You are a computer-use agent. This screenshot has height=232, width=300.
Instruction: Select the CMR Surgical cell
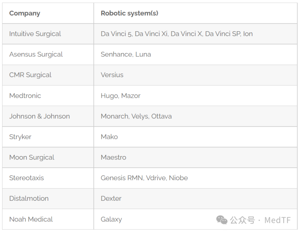pyautogui.click(x=48, y=75)
